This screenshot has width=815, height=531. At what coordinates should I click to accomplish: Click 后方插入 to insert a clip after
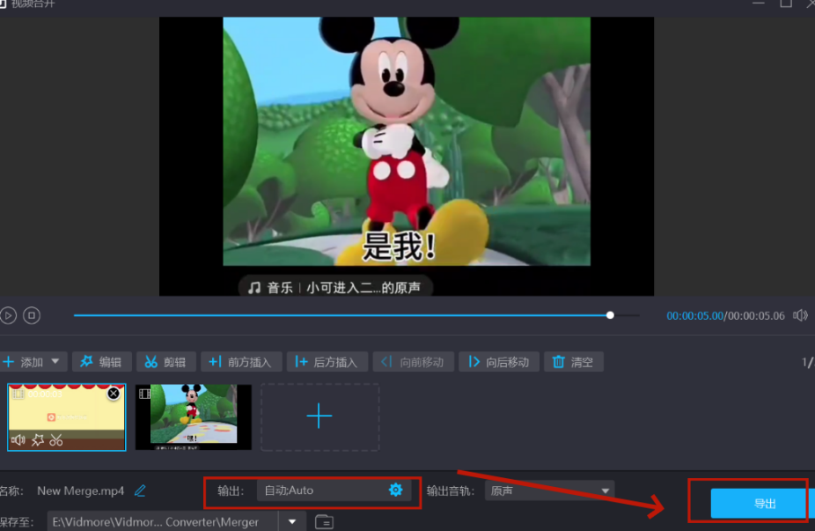[x=327, y=361]
